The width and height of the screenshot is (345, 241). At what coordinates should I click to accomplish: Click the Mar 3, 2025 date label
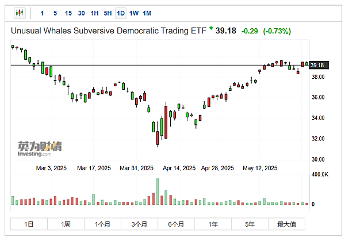click(51, 168)
